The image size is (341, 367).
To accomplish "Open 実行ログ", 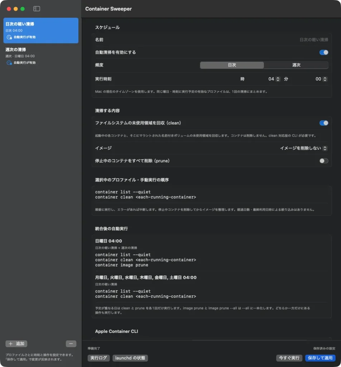I will [99, 358].
